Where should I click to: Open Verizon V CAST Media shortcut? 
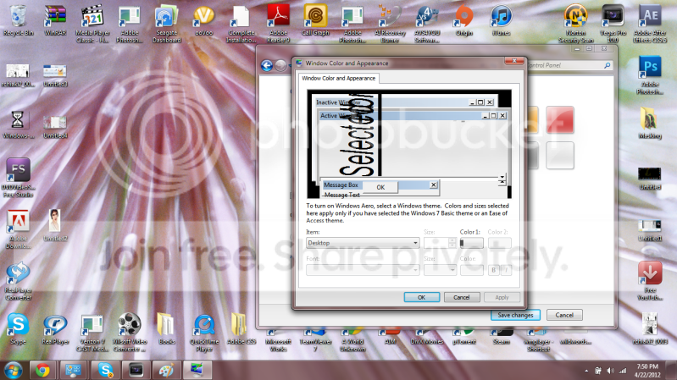point(92,332)
